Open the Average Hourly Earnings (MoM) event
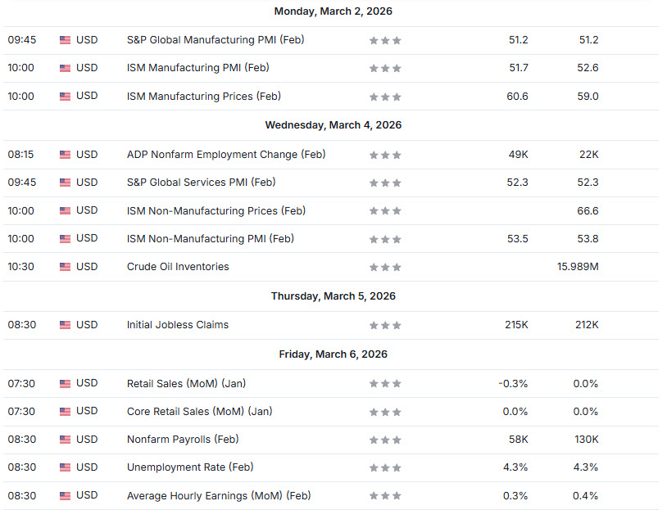 click(218, 495)
